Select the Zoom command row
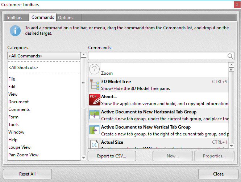The image size is (241, 182). click(x=158, y=70)
